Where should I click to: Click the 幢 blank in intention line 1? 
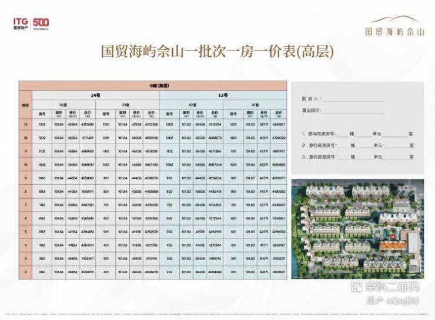(x=343, y=134)
